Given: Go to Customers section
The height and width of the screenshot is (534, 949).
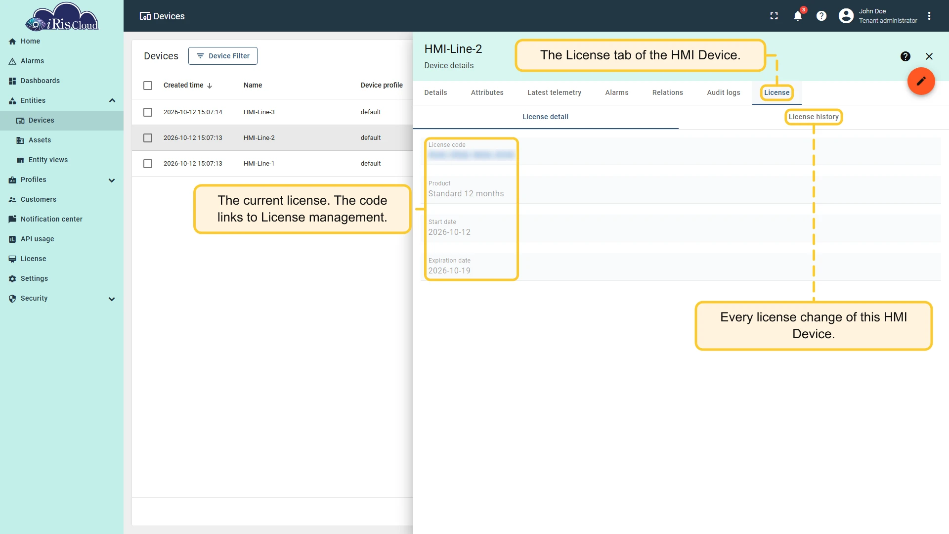Looking at the screenshot, I should coord(62,199).
